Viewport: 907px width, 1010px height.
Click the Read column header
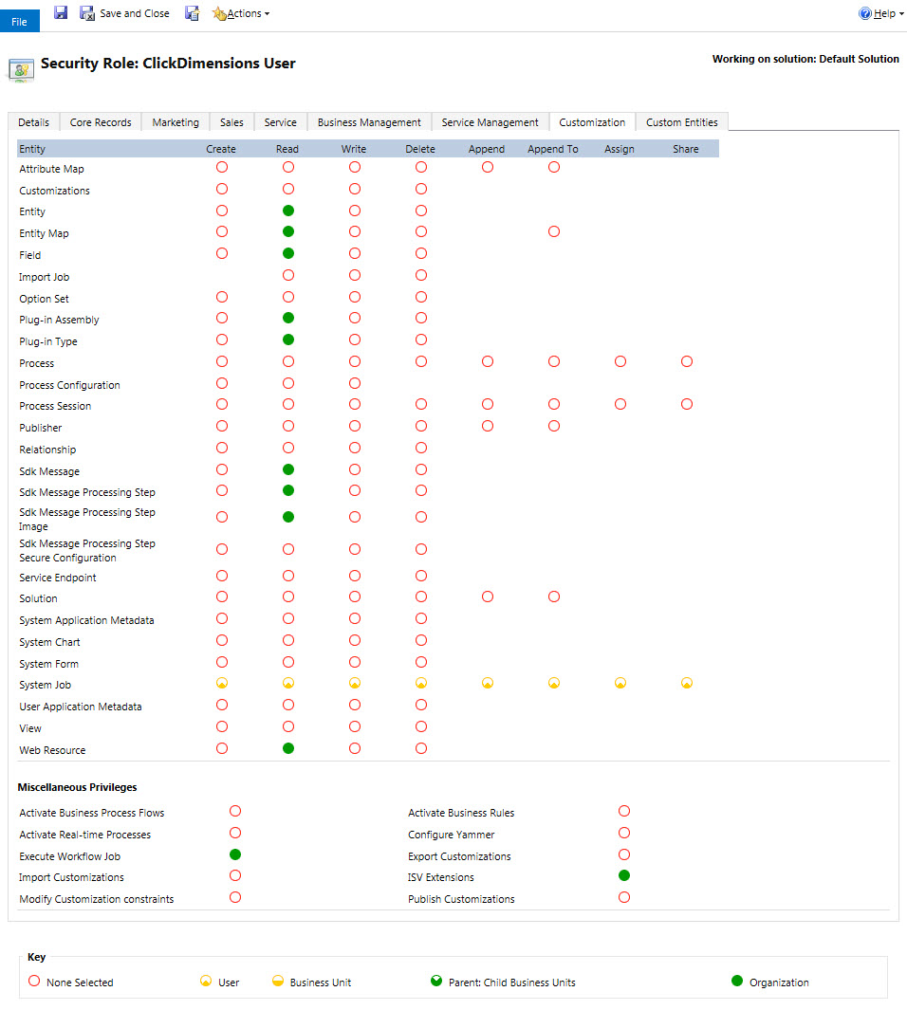[x=287, y=149]
